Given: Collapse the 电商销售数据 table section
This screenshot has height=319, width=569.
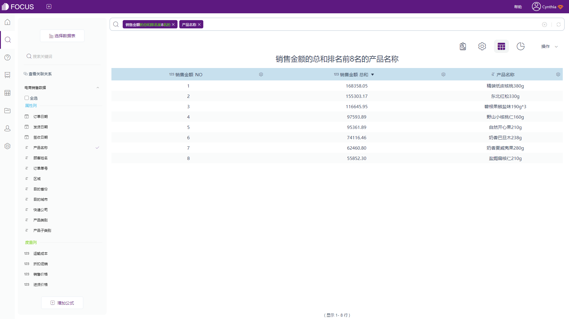Looking at the screenshot, I should click(x=98, y=88).
